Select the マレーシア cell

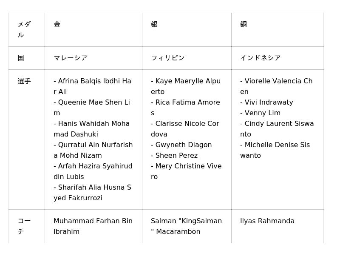(71, 58)
